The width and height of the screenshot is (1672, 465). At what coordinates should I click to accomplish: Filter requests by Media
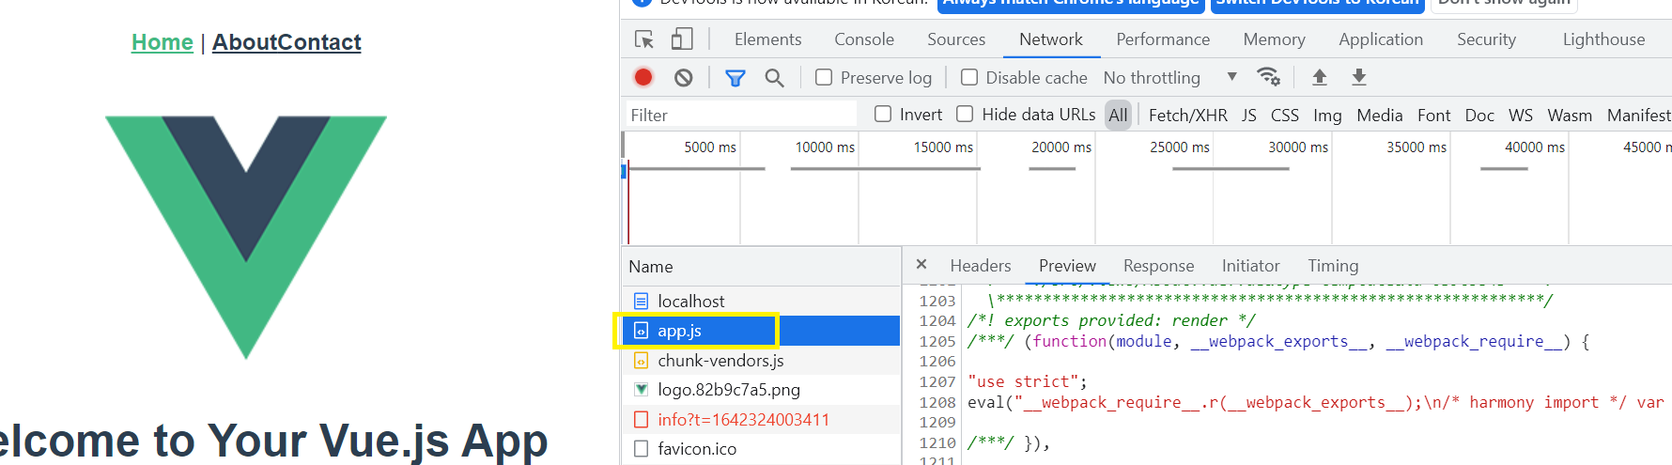pos(1379,115)
